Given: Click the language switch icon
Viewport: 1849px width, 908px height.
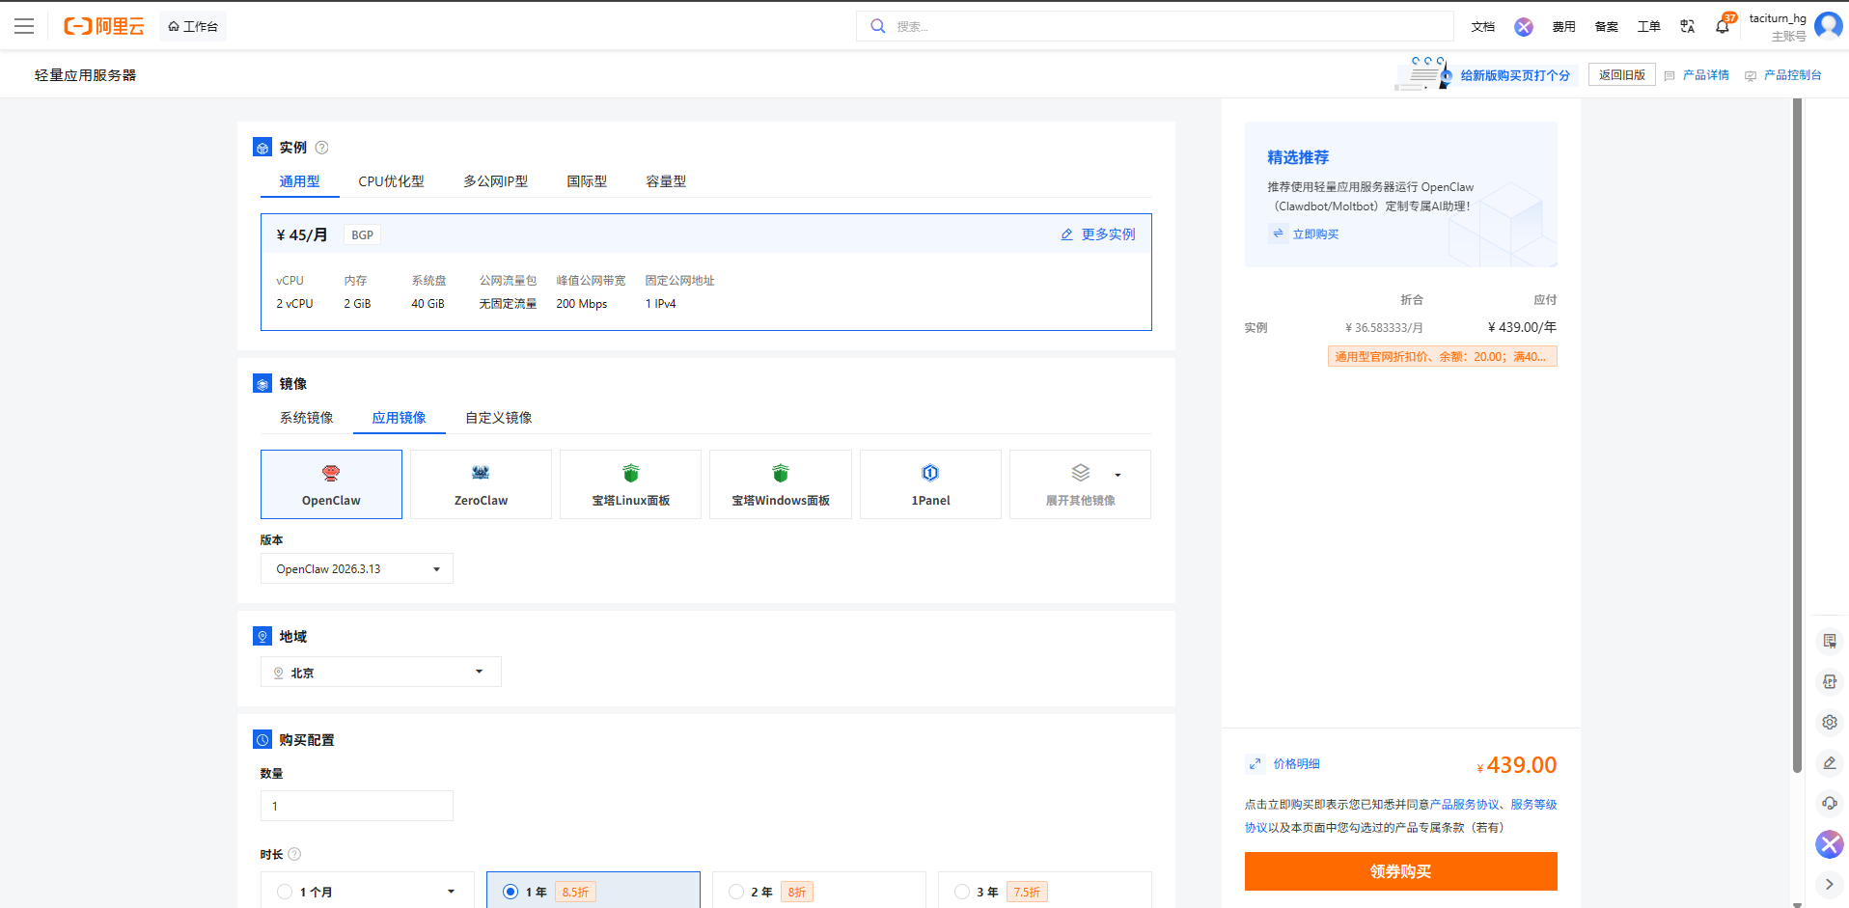Looking at the screenshot, I should click(1687, 26).
